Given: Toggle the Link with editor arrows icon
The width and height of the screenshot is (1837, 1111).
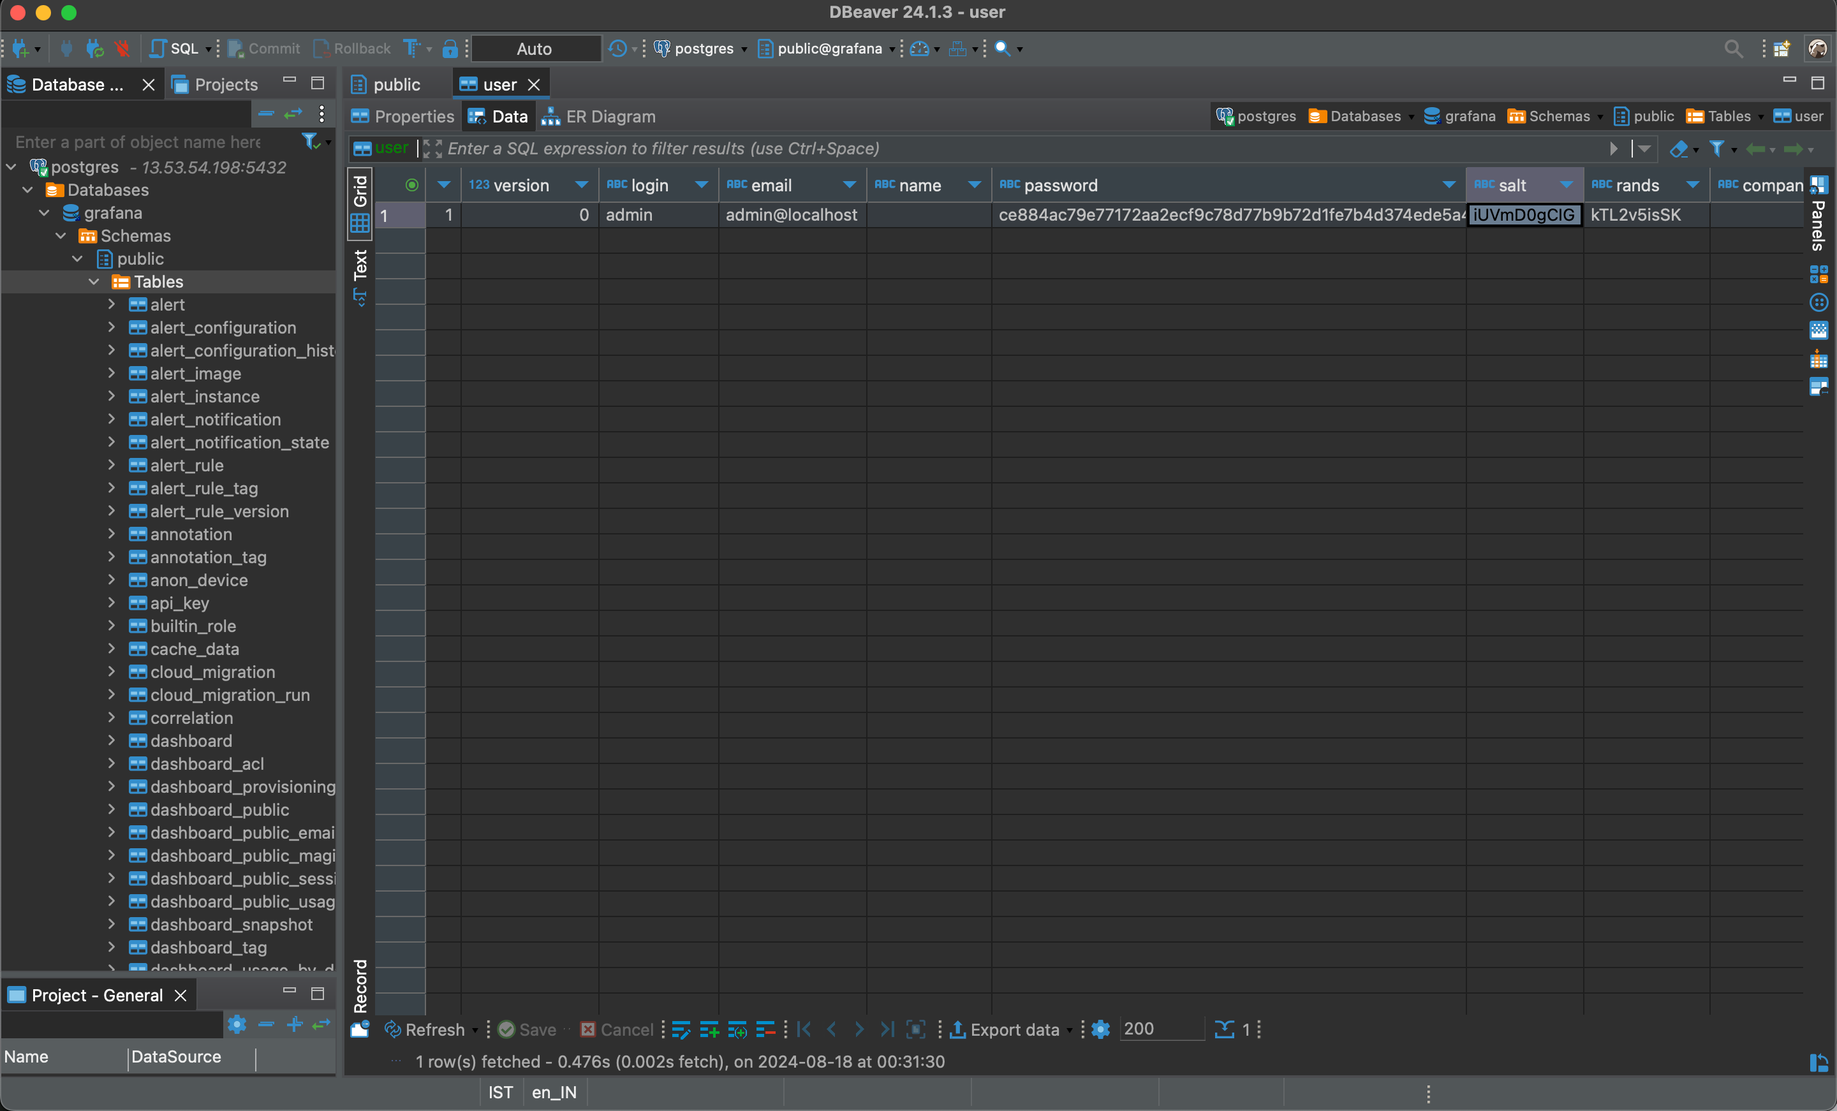Looking at the screenshot, I should [293, 114].
